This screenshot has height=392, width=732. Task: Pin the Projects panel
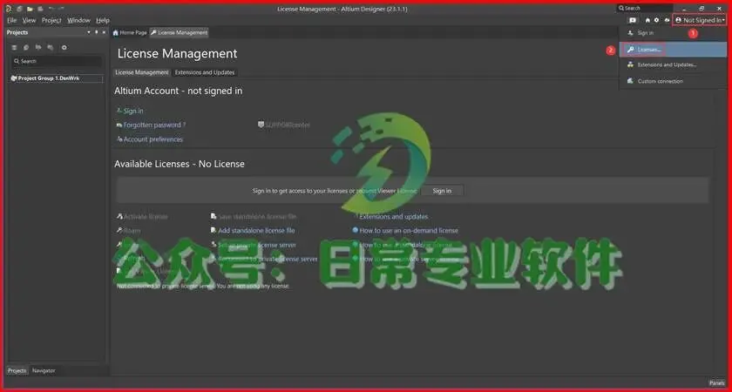[x=97, y=32]
